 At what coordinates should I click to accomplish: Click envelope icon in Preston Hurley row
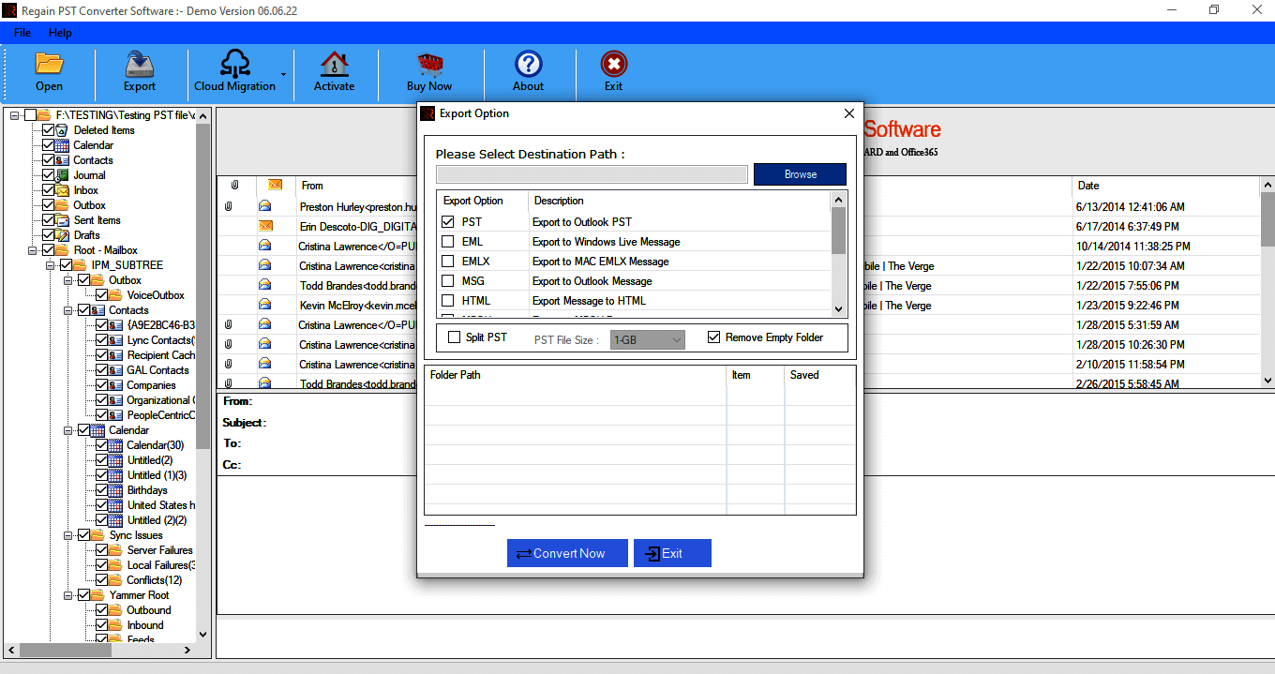pos(265,206)
